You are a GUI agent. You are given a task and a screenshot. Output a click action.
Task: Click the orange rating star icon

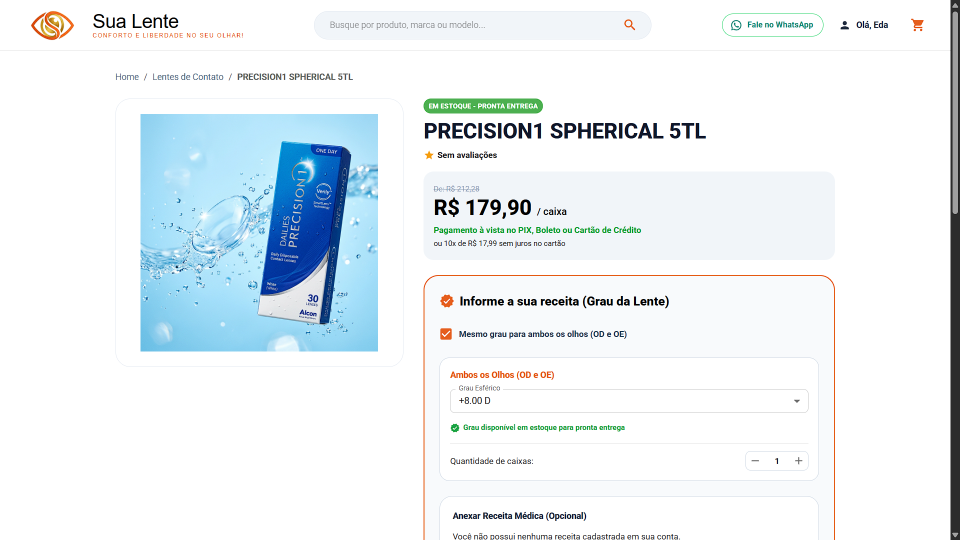429,155
